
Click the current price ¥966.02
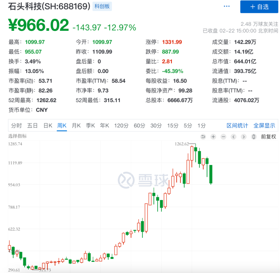(39, 25)
